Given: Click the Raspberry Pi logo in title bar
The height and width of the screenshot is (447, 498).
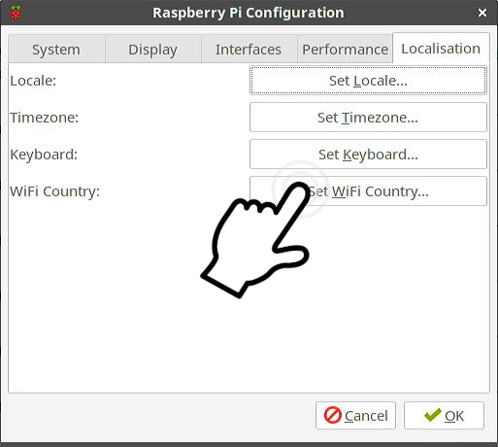Looking at the screenshot, I should click(x=16, y=13).
